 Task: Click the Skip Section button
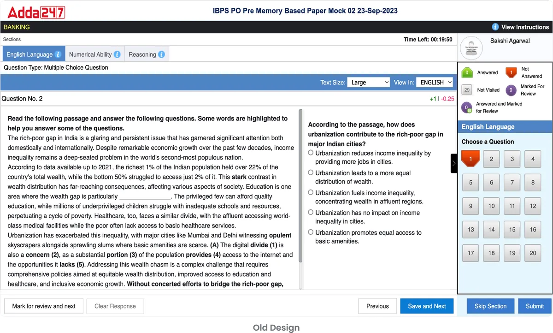tap(490, 306)
